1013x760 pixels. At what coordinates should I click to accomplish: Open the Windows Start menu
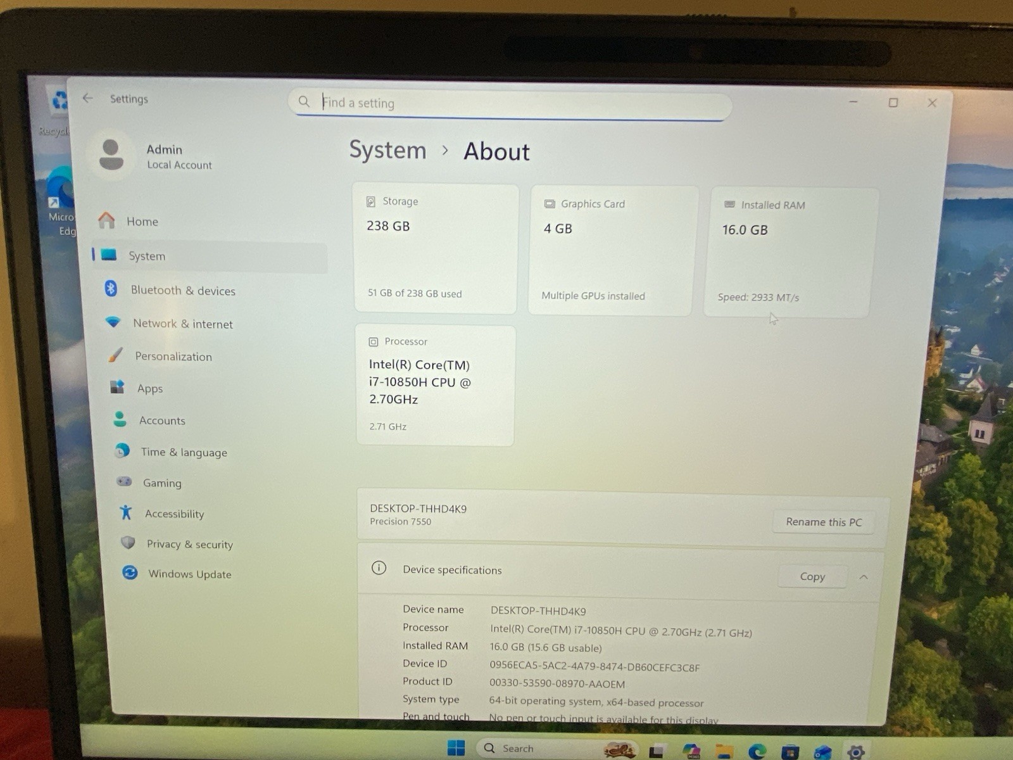click(456, 748)
